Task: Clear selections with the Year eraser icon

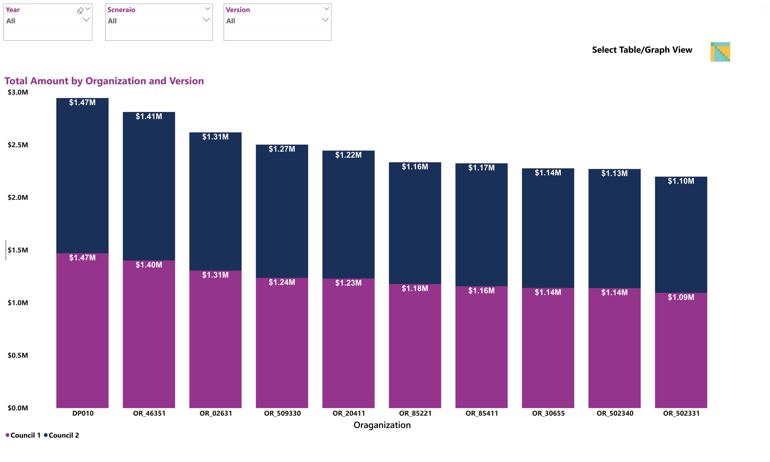Action: point(80,11)
